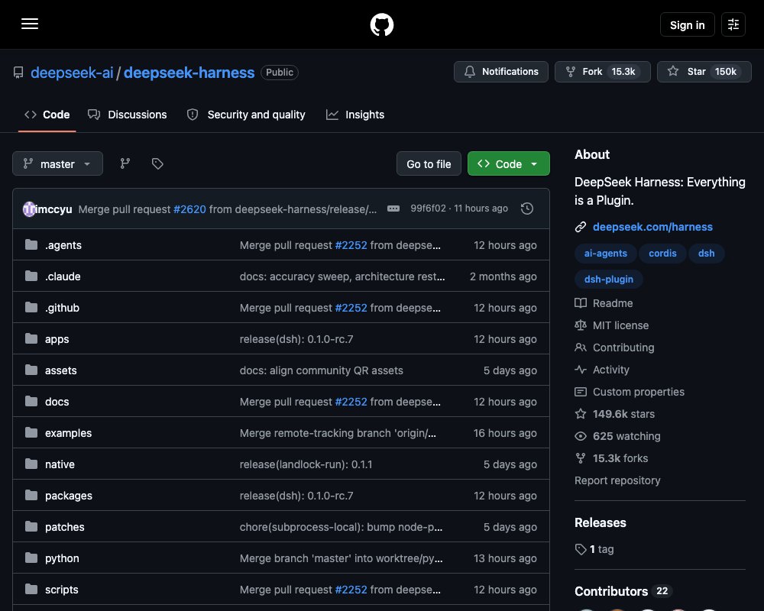
Task: Click folder icon next to .claude
Action: tap(31, 276)
